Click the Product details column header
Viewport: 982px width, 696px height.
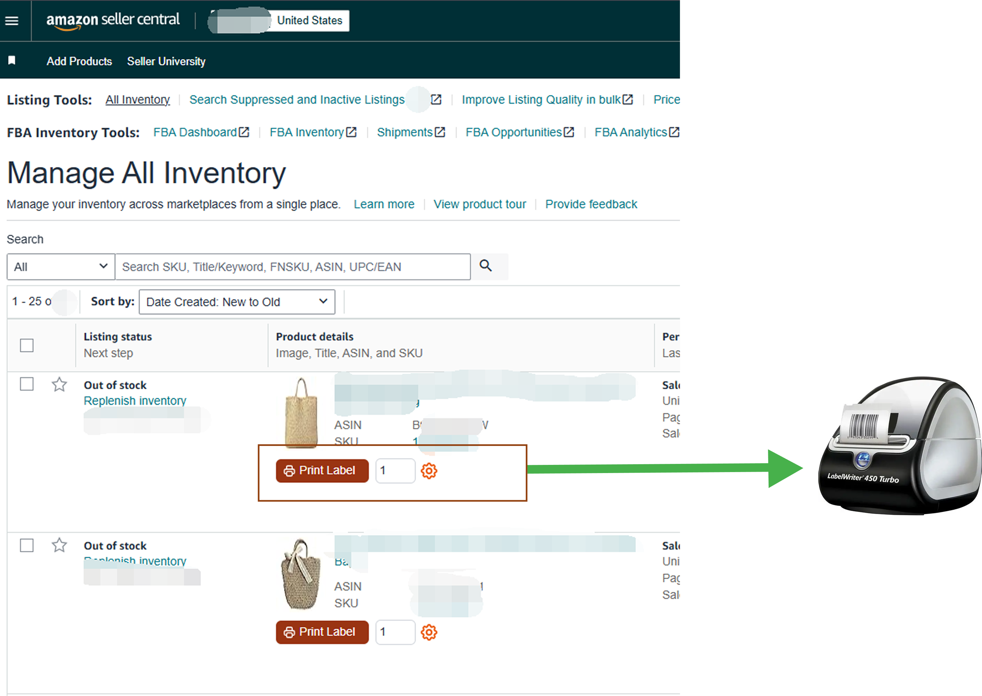[315, 337]
